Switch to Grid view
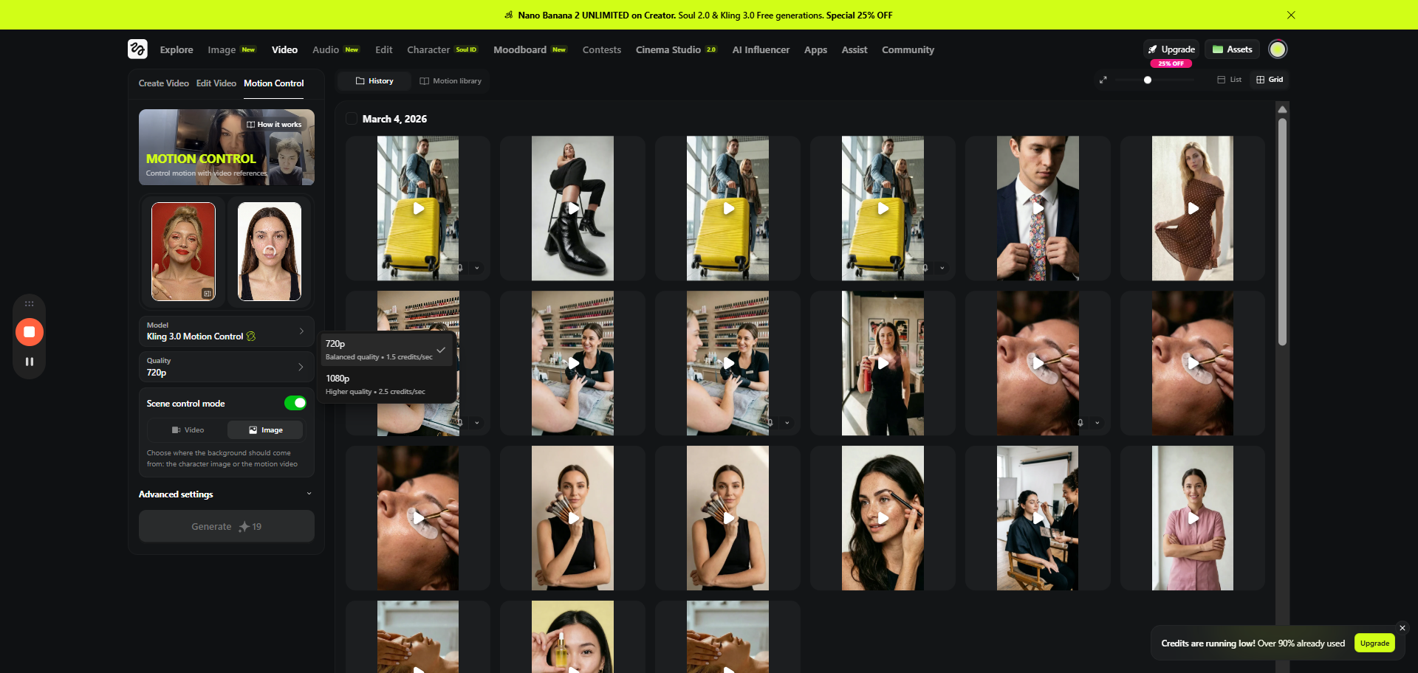The image size is (1418, 673). pyautogui.click(x=1270, y=80)
